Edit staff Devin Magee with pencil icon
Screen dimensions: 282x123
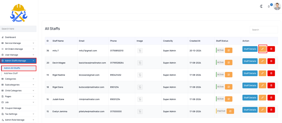(262, 61)
